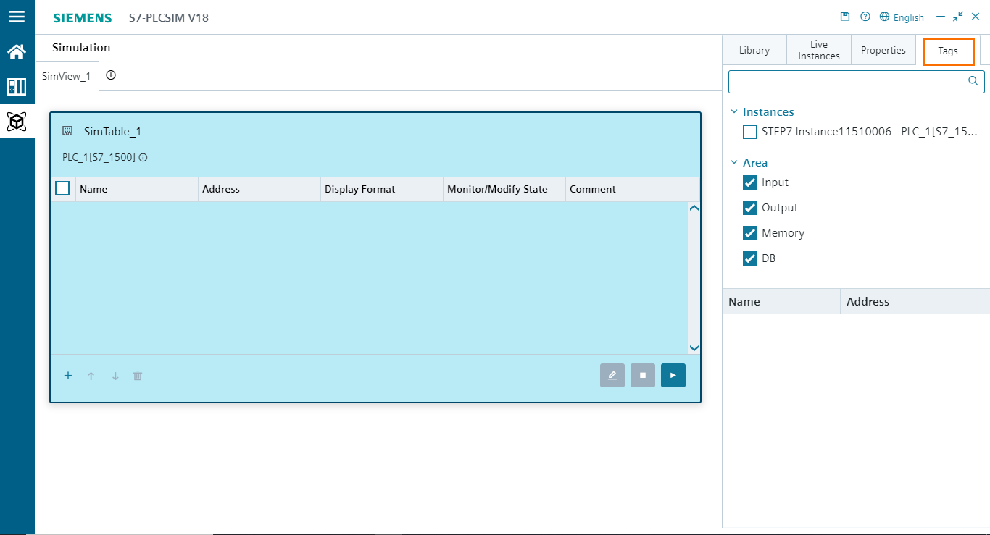Switch to the Properties tab
This screenshot has width=990, height=535.
[x=883, y=49]
